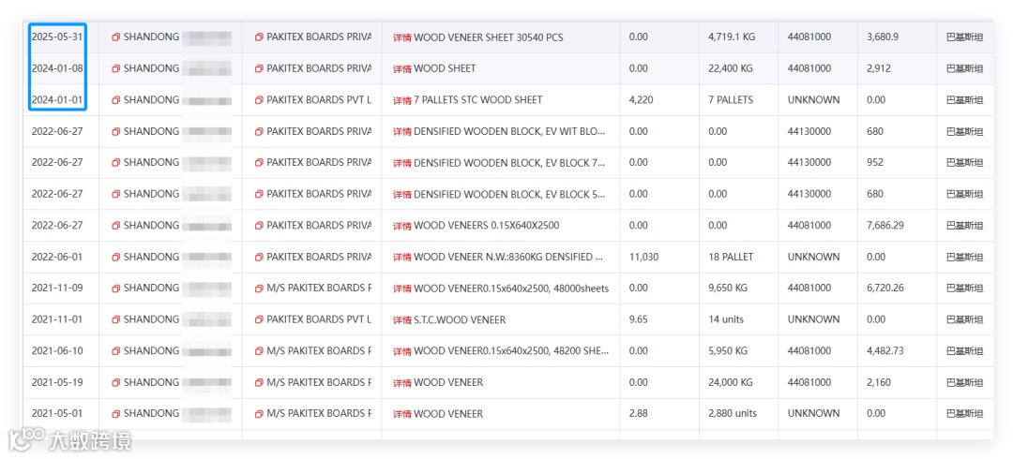The image size is (1013, 459).
Task: Click weight value 24,000 KG
Action: tap(730, 382)
